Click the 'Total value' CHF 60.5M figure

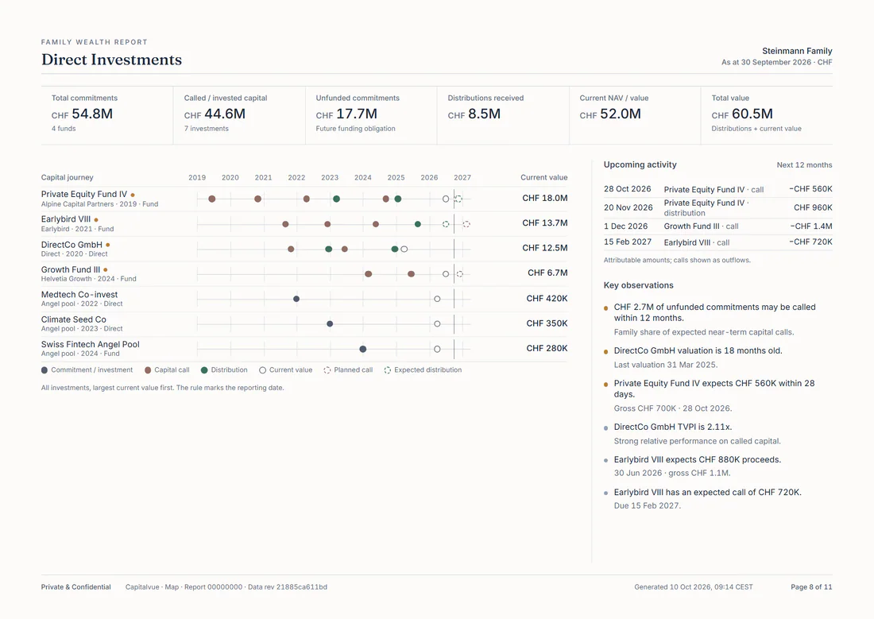pyautogui.click(x=742, y=114)
